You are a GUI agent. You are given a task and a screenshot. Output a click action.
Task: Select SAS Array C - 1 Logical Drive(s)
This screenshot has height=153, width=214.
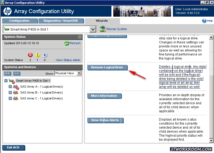(41, 98)
